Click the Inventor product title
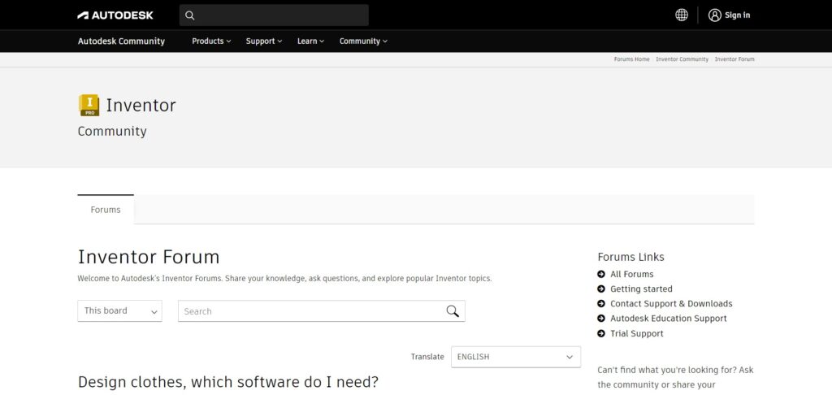 coord(141,105)
